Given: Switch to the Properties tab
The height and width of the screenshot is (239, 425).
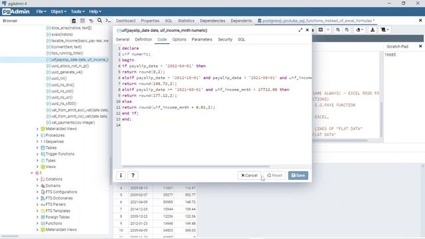Looking at the screenshot, I should pyautogui.click(x=150, y=21).
